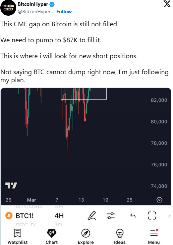Screen dimensions: 173x245
Task: Open the @BitcoinHypers handle link
Action: click(35, 12)
